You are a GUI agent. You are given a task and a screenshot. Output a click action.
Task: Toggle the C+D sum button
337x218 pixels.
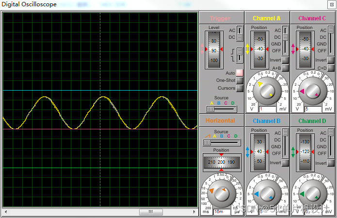331,68
